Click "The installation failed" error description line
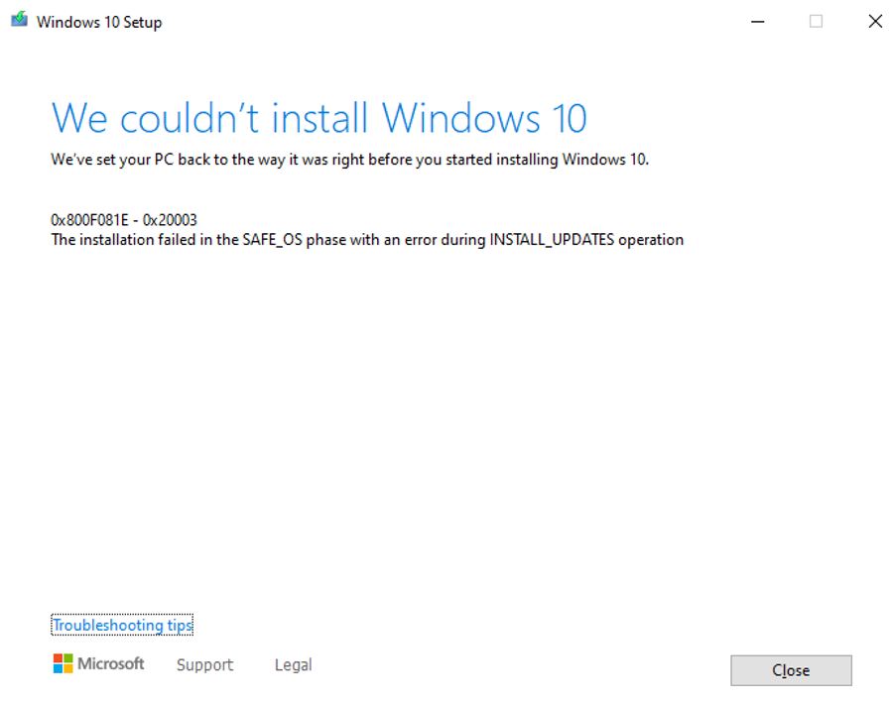Screen dimensions: 890x701 [367, 240]
